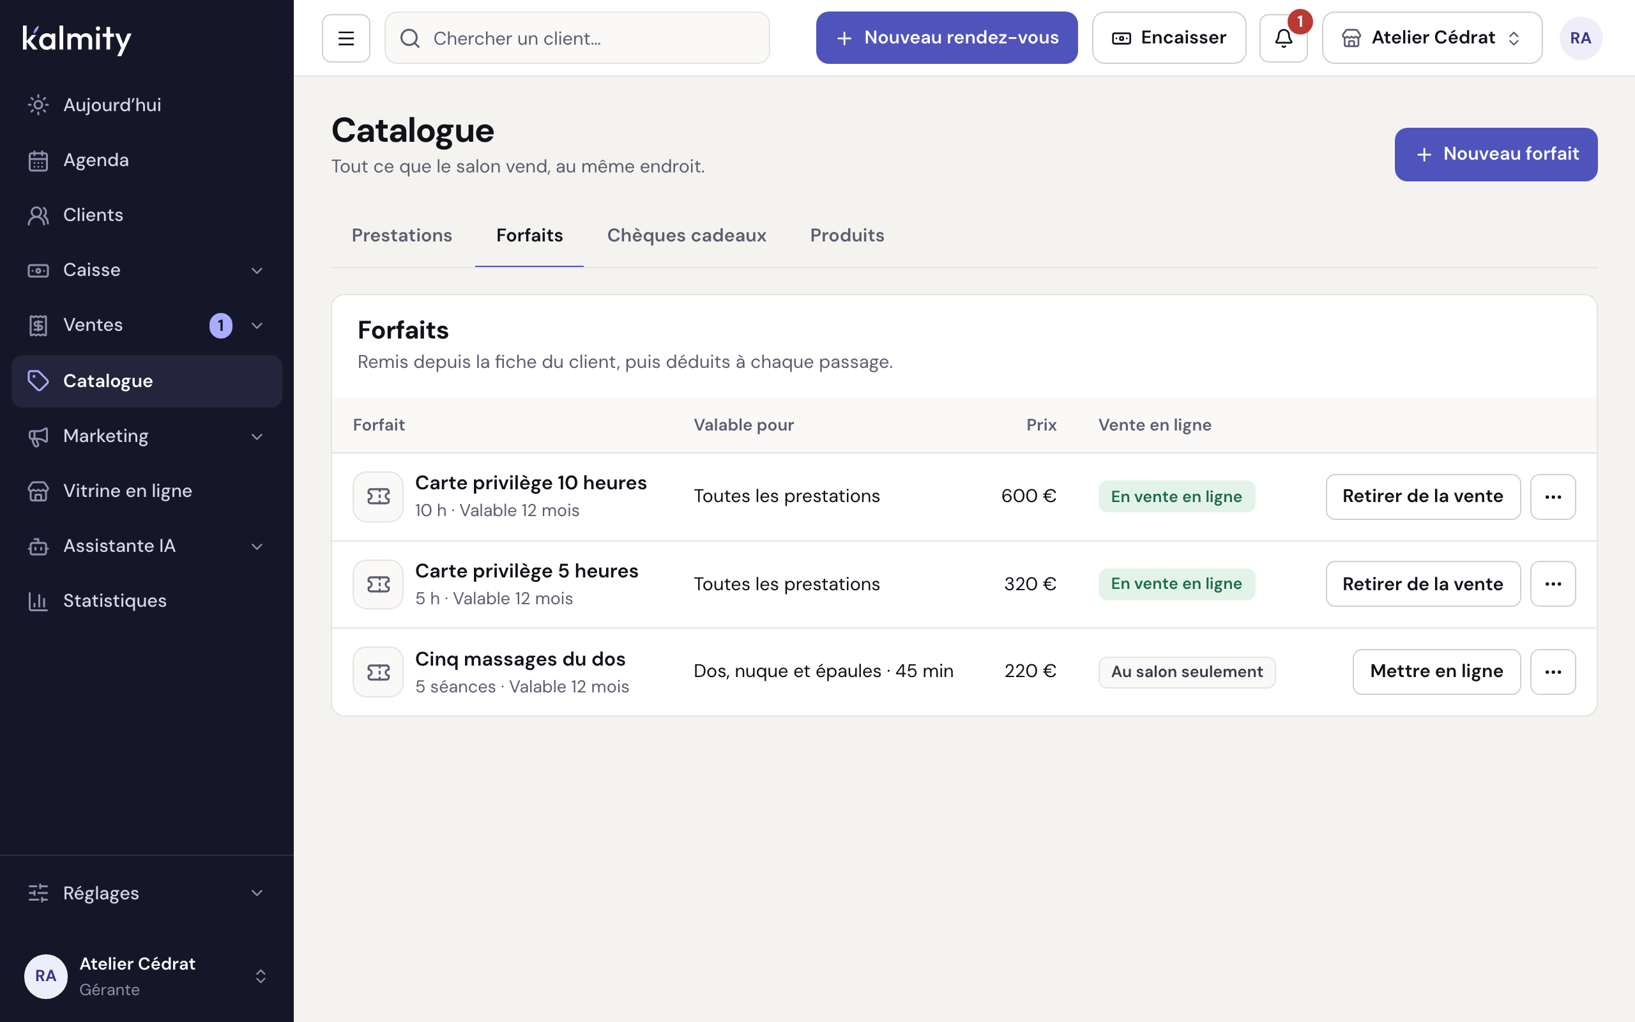The image size is (1635, 1022).
Task: Click Mettre en ligne for Cinq massages
Action: (1436, 672)
